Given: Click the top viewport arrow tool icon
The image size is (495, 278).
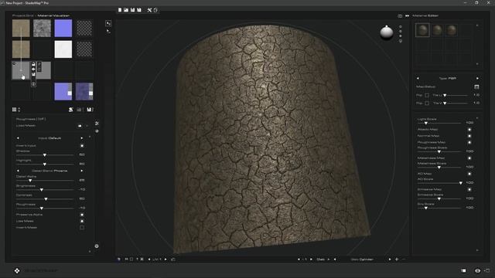Looking at the screenshot, I should tap(108, 23).
